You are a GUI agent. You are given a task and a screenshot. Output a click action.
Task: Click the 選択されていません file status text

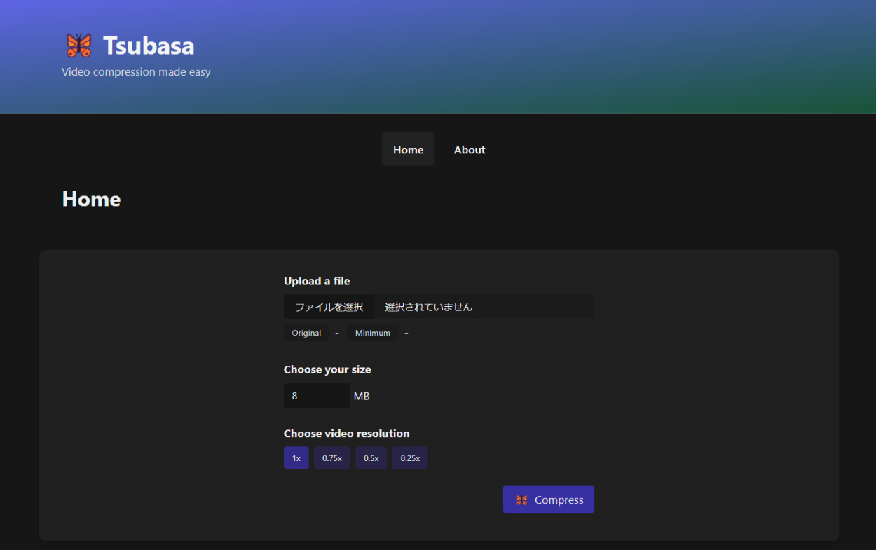click(428, 307)
